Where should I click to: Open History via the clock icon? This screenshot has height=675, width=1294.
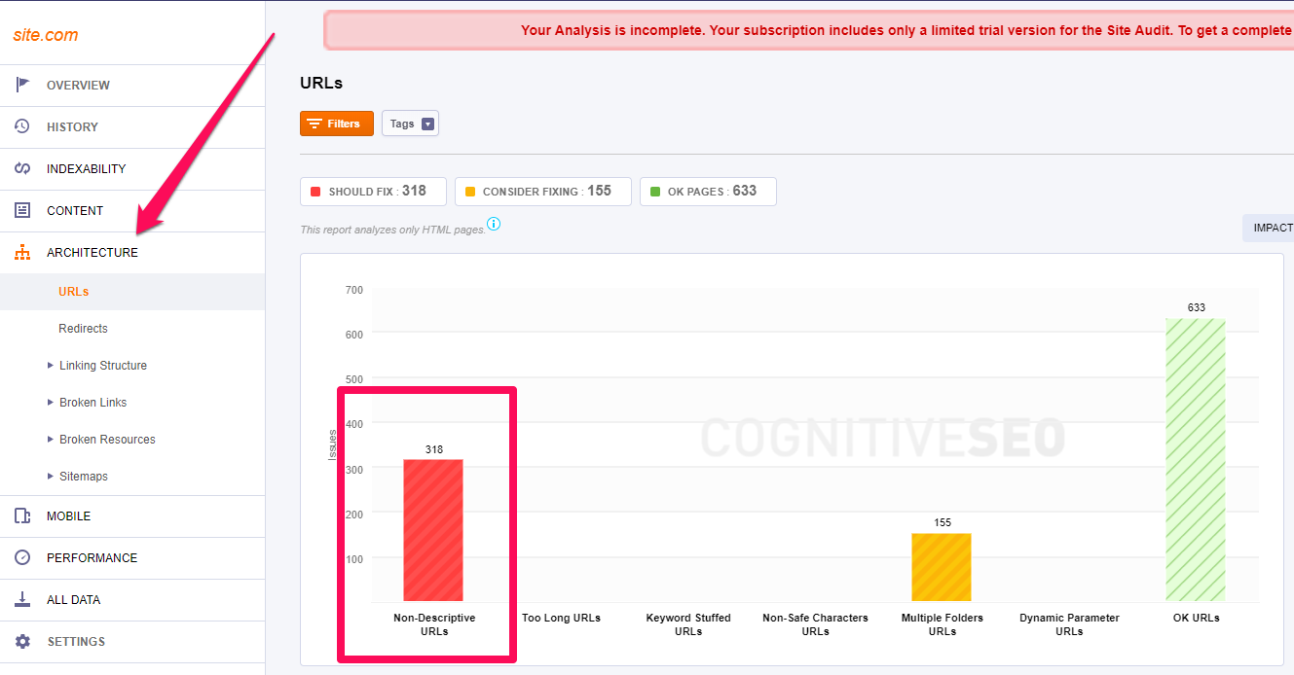point(22,126)
